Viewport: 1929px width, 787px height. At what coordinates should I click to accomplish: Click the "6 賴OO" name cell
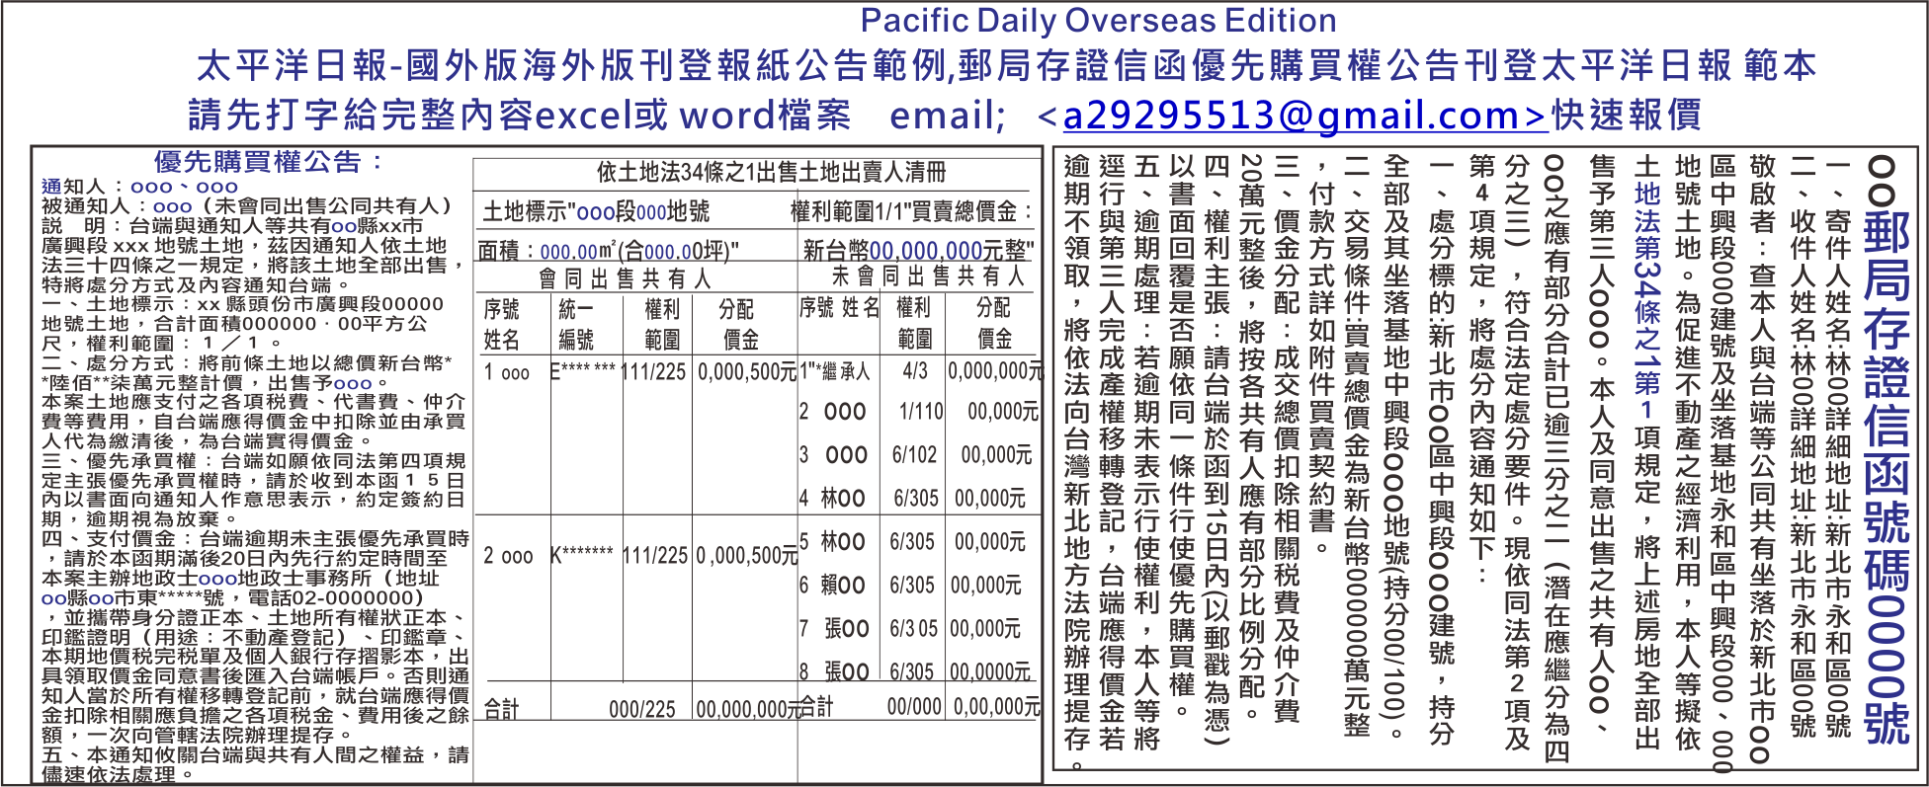[832, 586]
